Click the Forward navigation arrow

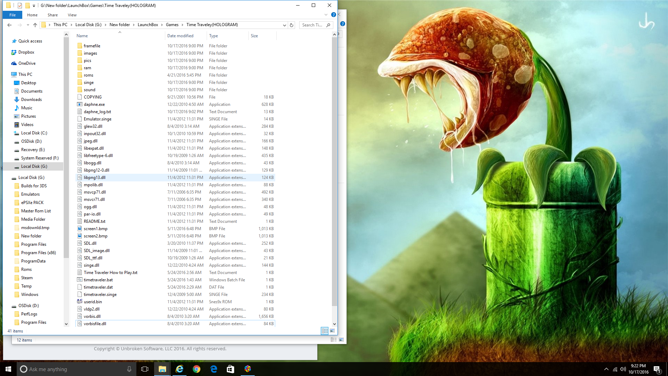(x=20, y=25)
